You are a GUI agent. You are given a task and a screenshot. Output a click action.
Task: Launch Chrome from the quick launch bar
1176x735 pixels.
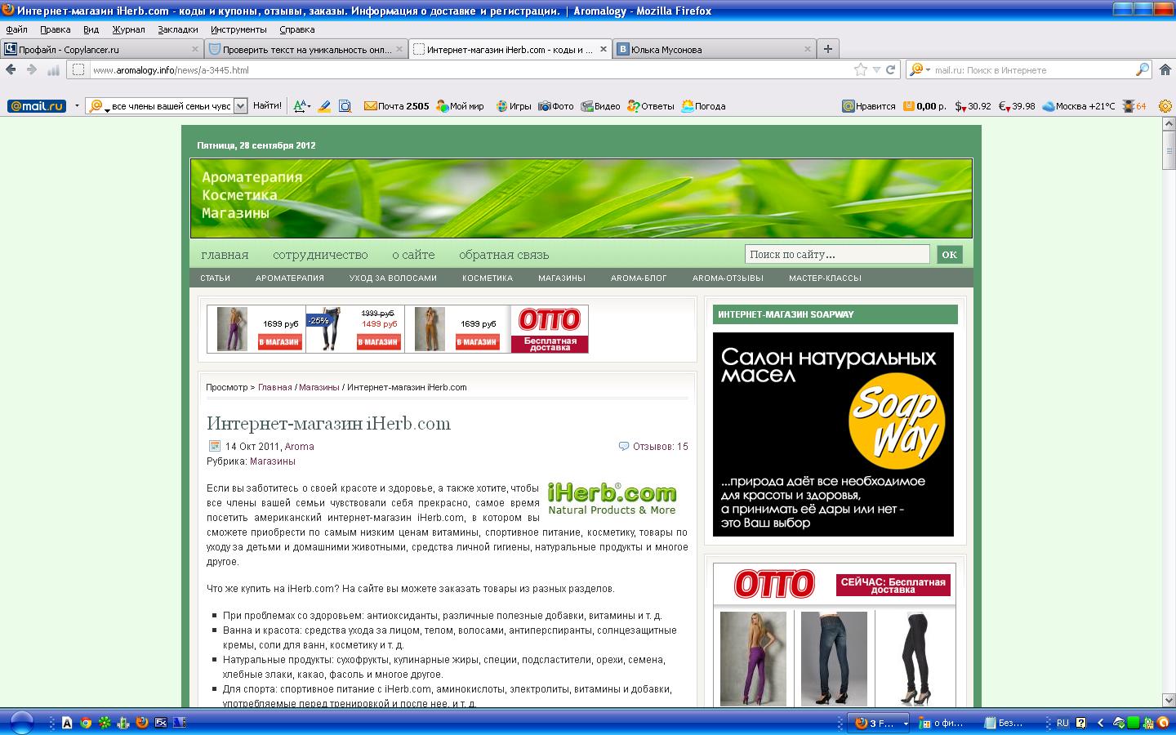click(86, 723)
